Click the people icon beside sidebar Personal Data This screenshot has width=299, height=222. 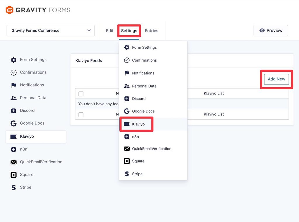(x=13, y=98)
